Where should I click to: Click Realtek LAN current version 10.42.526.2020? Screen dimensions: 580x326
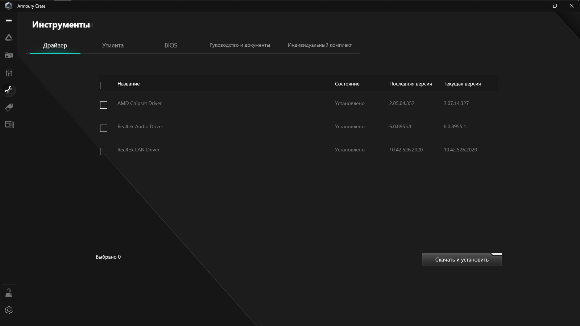460,150
